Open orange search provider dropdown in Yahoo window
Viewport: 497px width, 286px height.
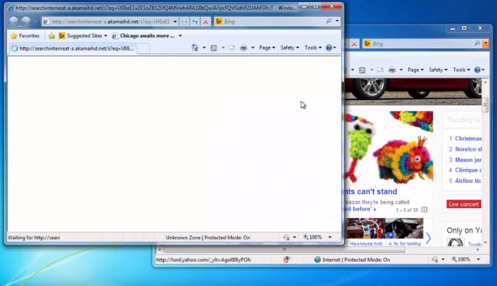click(x=486, y=44)
